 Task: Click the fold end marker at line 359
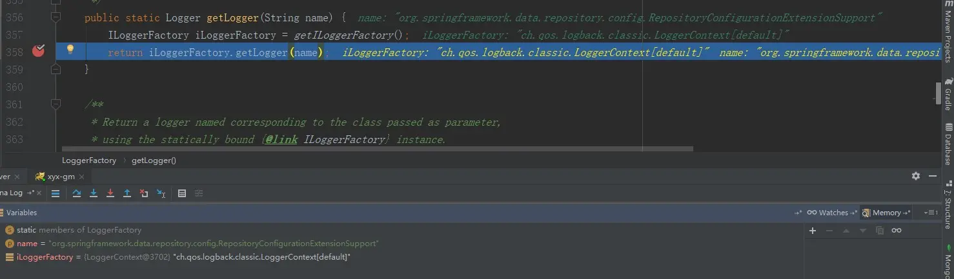tap(56, 69)
